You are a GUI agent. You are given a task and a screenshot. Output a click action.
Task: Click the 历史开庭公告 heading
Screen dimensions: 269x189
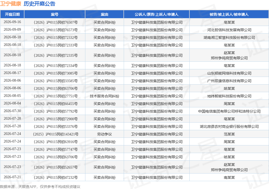pyautogui.click(x=39, y=4)
